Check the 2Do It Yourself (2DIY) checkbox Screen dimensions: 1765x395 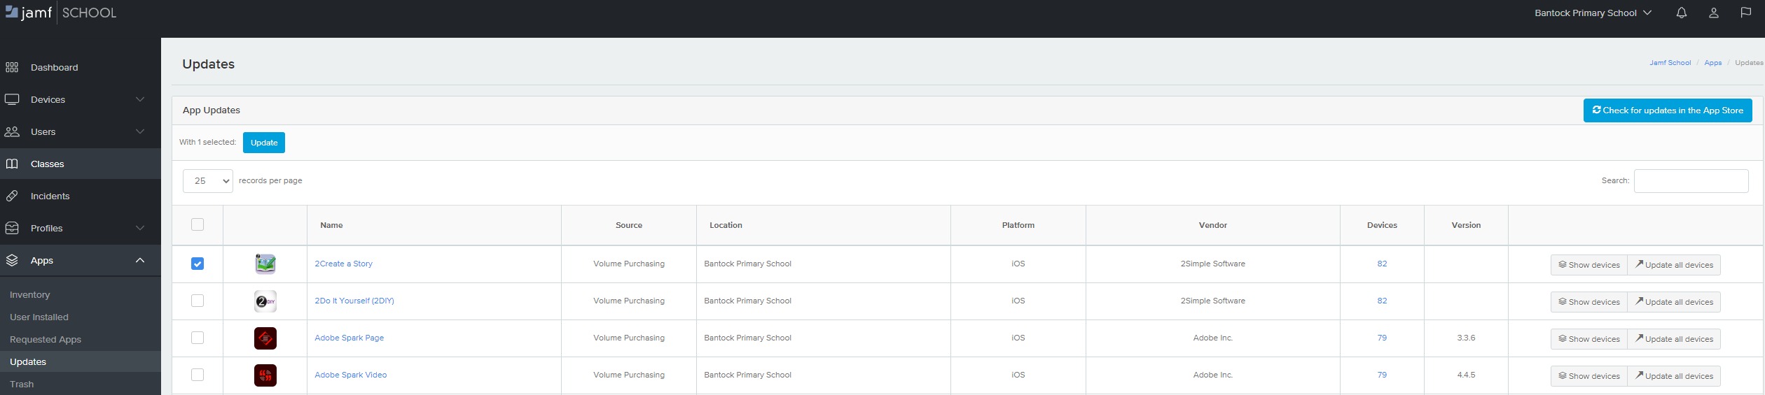(198, 301)
